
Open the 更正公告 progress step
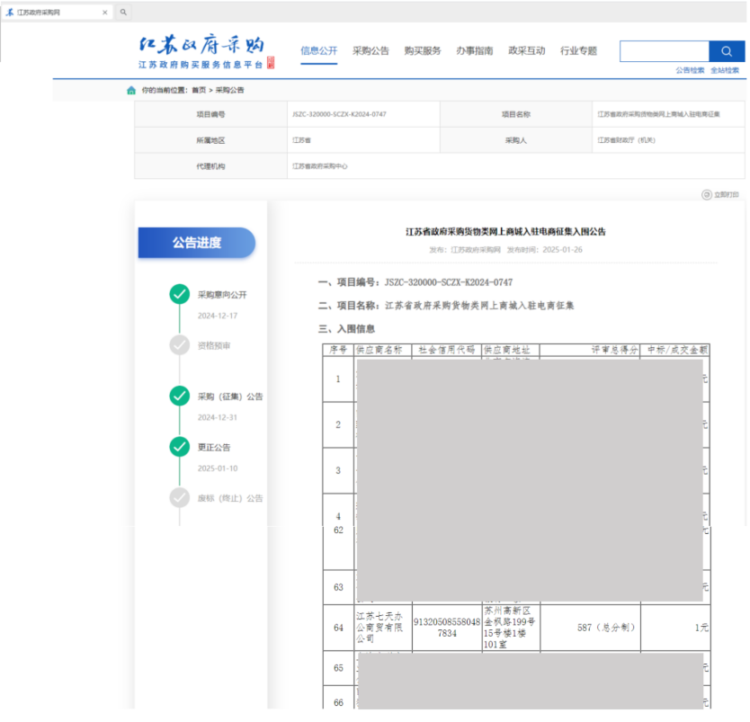pyautogui.click(x=214, y=448)
